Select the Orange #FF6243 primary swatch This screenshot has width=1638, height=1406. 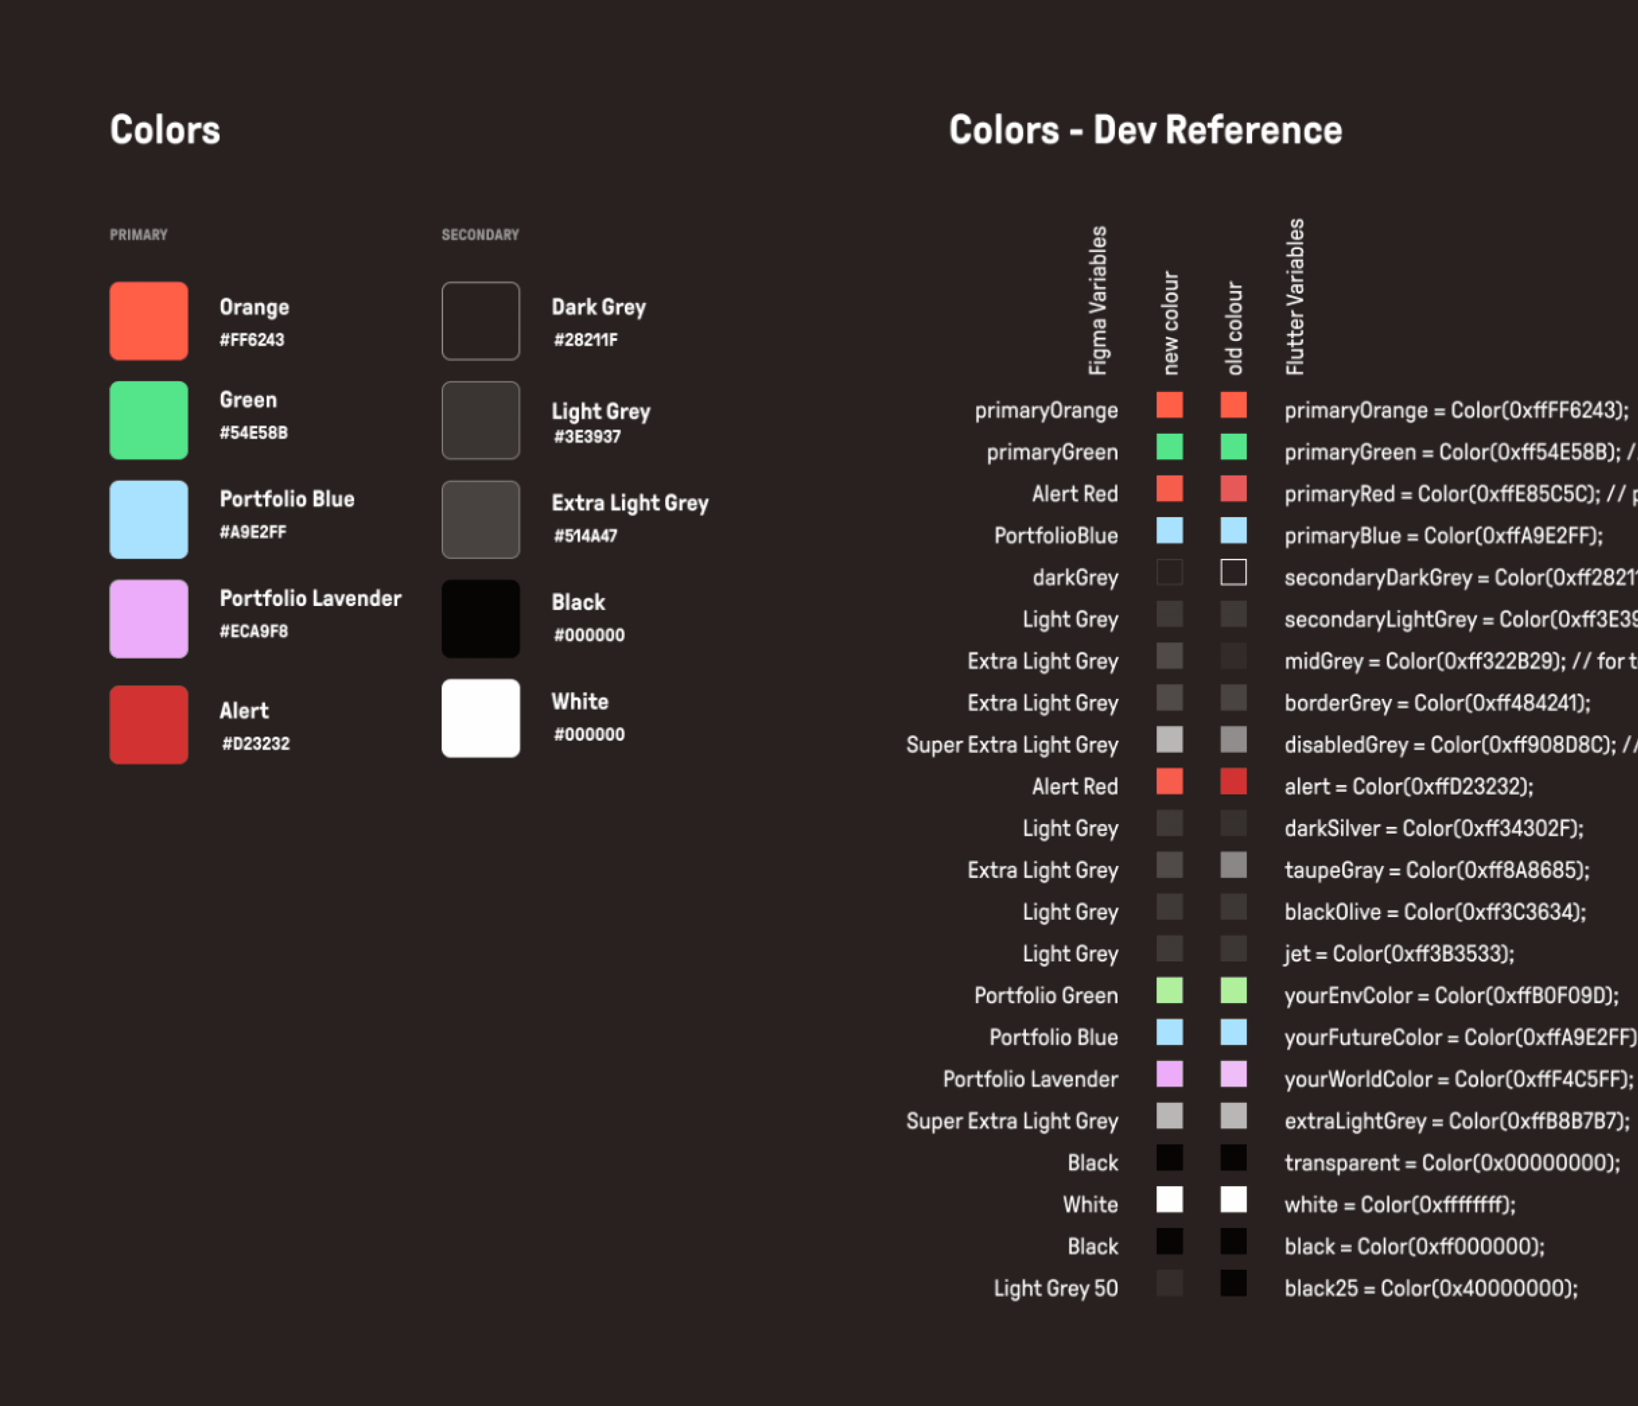(x=149, y=321)
